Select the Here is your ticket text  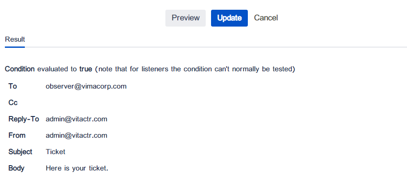[77, 168]
